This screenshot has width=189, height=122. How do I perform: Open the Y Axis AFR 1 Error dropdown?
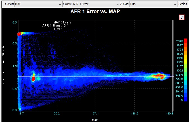click(x=96, y=4)
